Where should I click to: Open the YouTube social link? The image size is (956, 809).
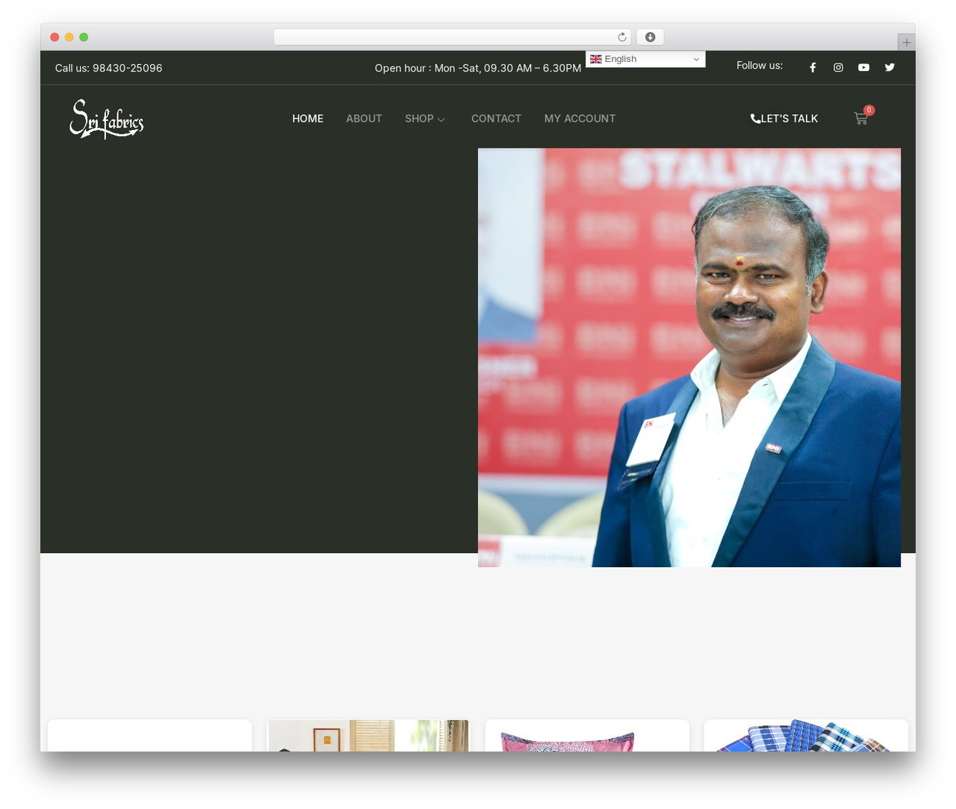[863, 67]
